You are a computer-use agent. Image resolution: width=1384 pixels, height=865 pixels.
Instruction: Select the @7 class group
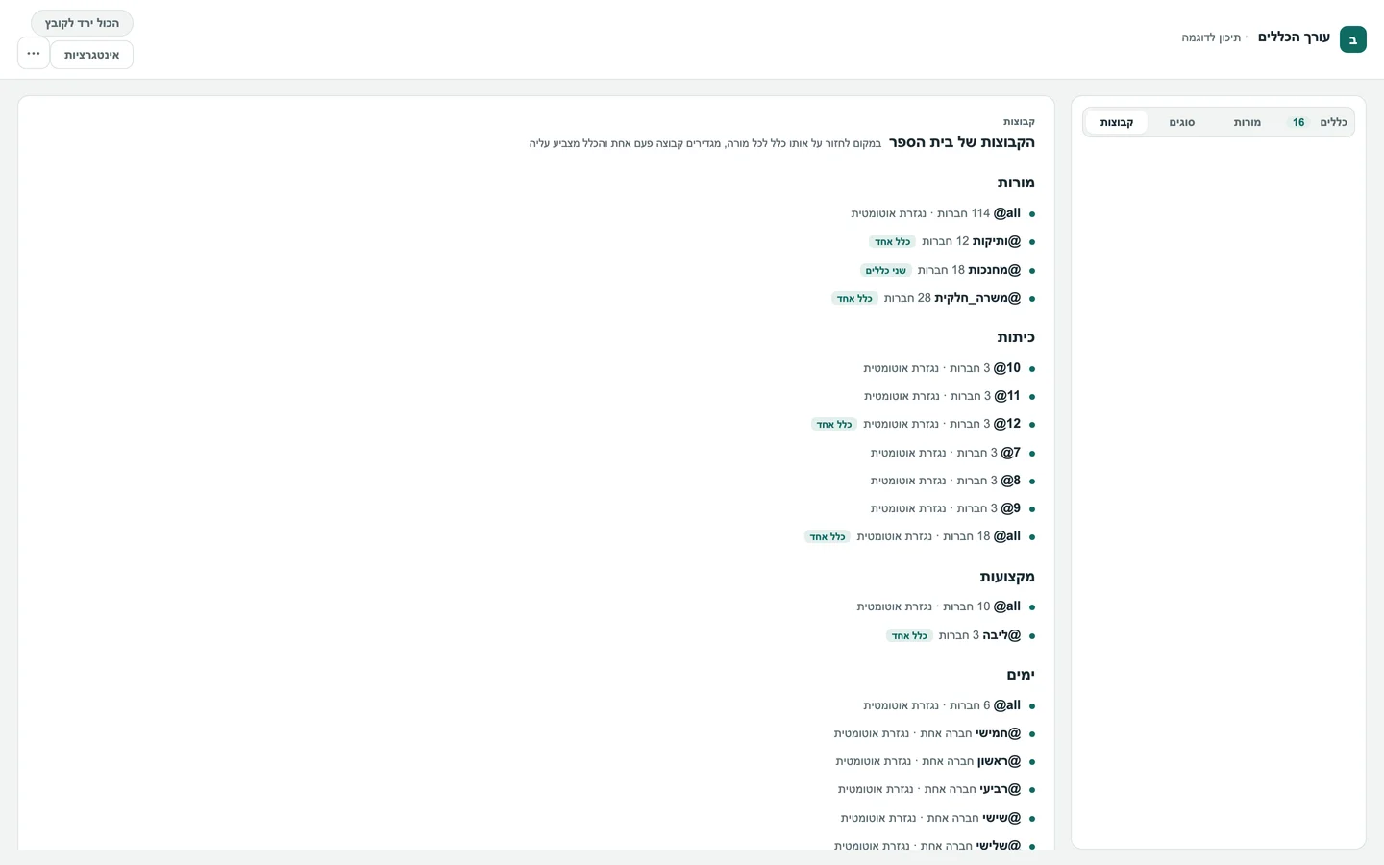(x=953, y=453)
